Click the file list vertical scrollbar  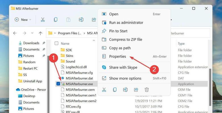click(210, 87)
